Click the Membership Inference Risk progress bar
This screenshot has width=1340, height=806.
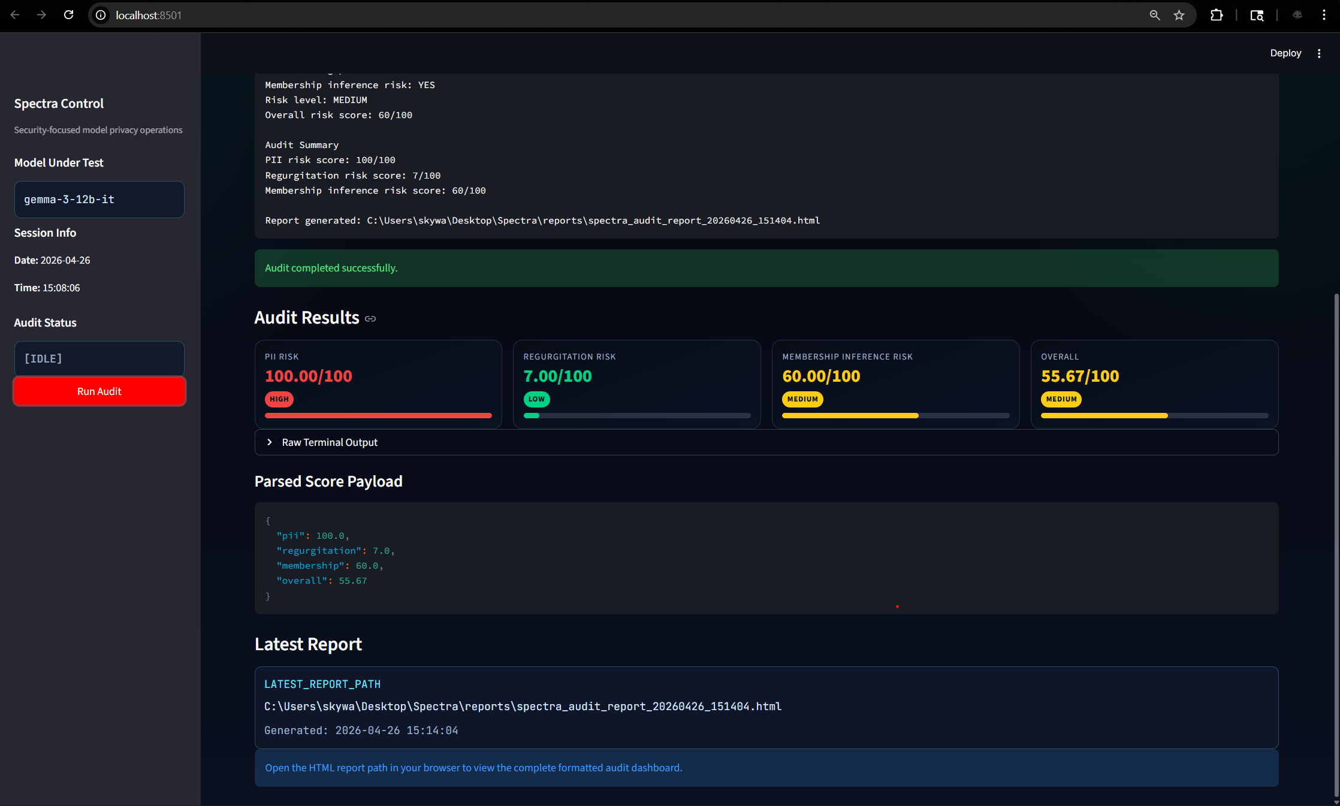tap(895, 415)
